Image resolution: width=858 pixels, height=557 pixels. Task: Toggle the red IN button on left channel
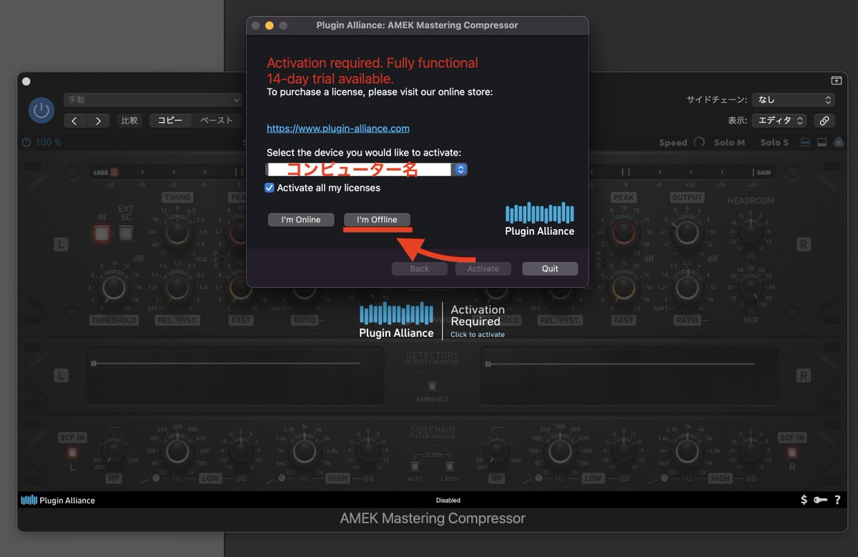coord(102,233)
